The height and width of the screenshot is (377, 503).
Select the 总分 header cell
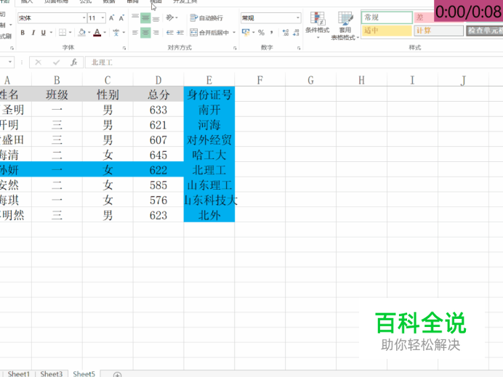[158, 94]
